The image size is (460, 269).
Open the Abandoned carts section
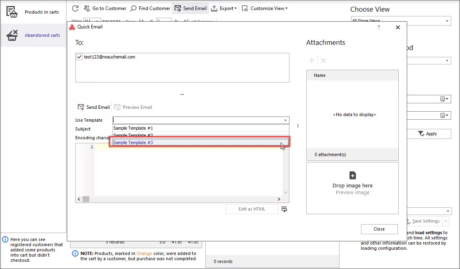click(x=33, y=35)
